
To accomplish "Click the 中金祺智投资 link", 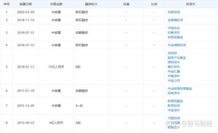I will pyautogui.click(x=177, y=45).
